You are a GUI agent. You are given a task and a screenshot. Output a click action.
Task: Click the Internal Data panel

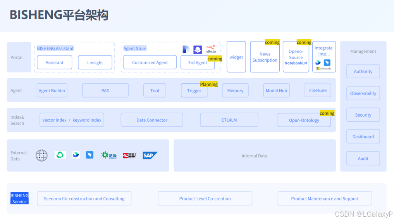pyautogui.click(x=255, y=155)
